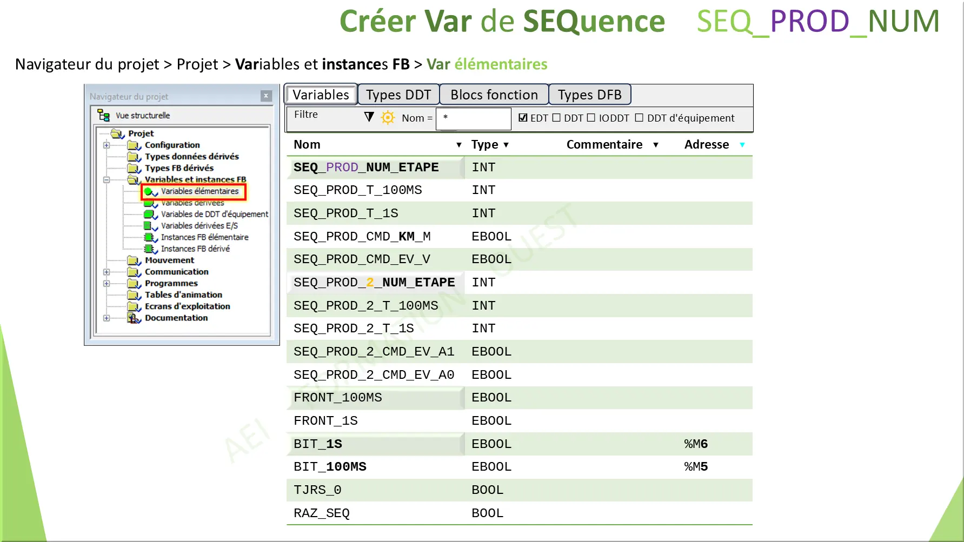Open filter settings via the sun icon
Screen dimensions: 964x542
(387, 117)
